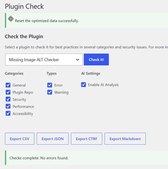Click the Export CTRF button

point(87,139)
